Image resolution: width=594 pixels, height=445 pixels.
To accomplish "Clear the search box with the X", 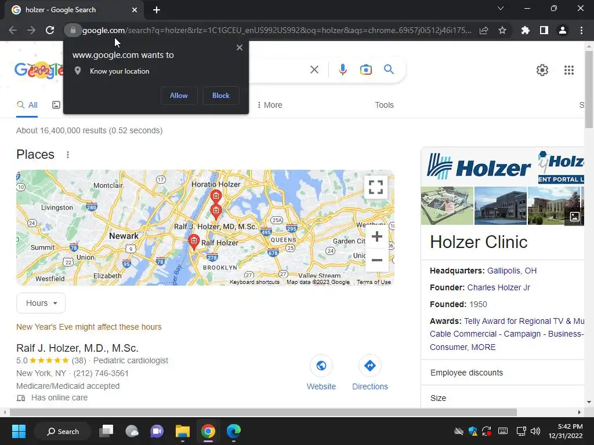I will tap(314, 70).
